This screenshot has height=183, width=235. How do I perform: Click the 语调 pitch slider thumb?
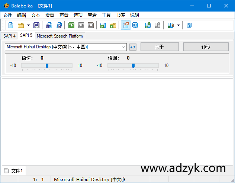click(133, 65)
